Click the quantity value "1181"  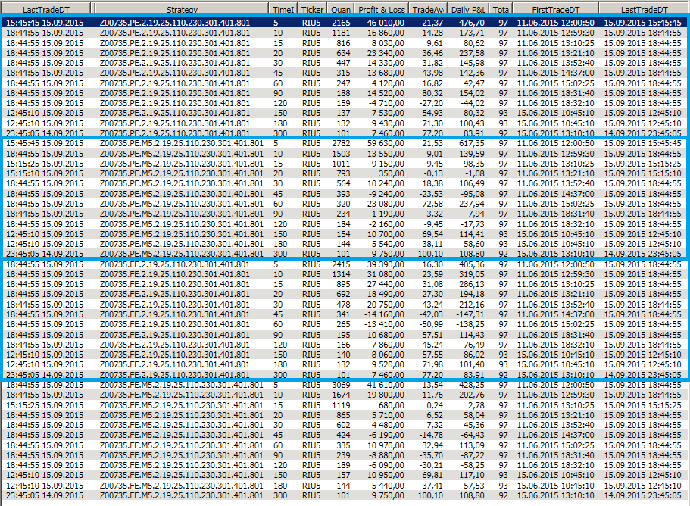pos(341,33)
